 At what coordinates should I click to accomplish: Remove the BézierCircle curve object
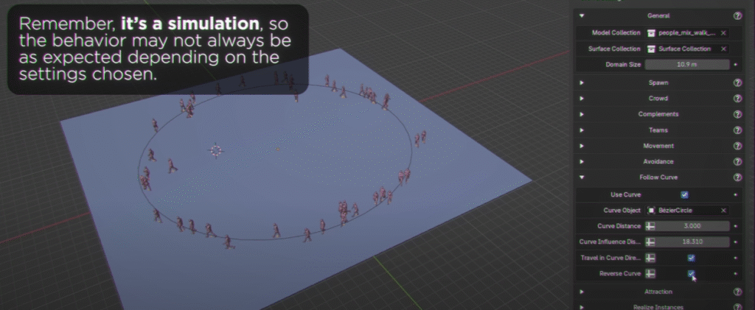point(723,210)
